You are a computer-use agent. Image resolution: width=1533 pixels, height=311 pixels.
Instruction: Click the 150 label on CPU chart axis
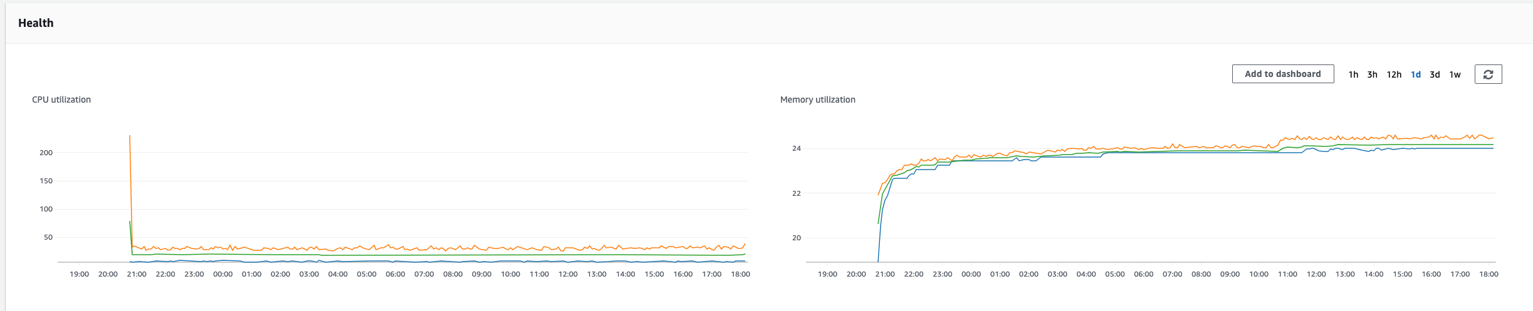tap(46, 181)
